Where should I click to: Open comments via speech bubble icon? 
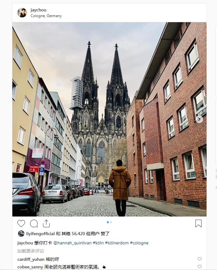click(x=34, y=223)
